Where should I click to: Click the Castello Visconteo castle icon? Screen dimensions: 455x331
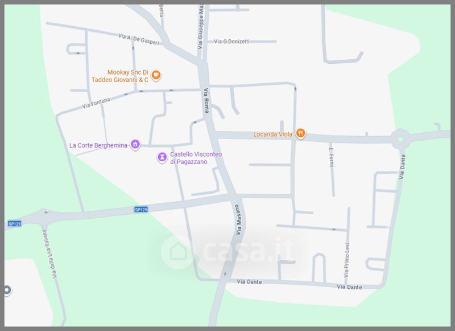(162, 157)
